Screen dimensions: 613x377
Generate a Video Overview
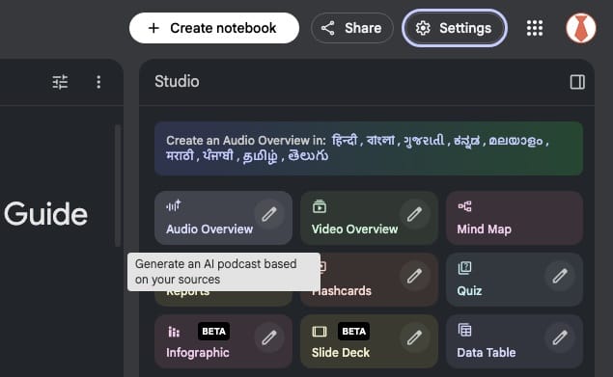(369, 218)
